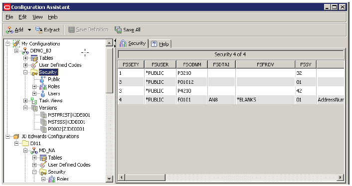
Task: Click the FSDTAI column header
Action: [221, 65]
